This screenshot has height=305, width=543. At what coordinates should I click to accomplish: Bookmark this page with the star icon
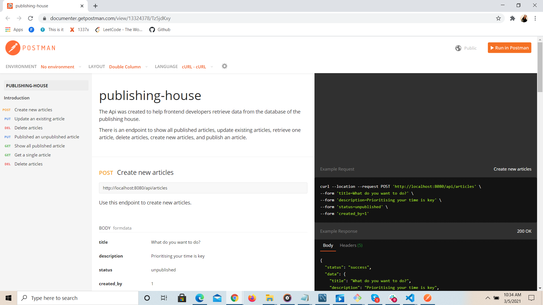click(x=498, y=18)
